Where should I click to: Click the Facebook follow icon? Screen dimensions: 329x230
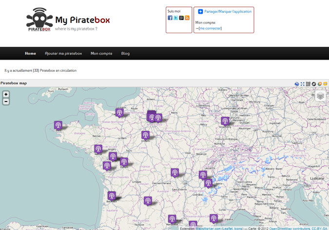170,18
